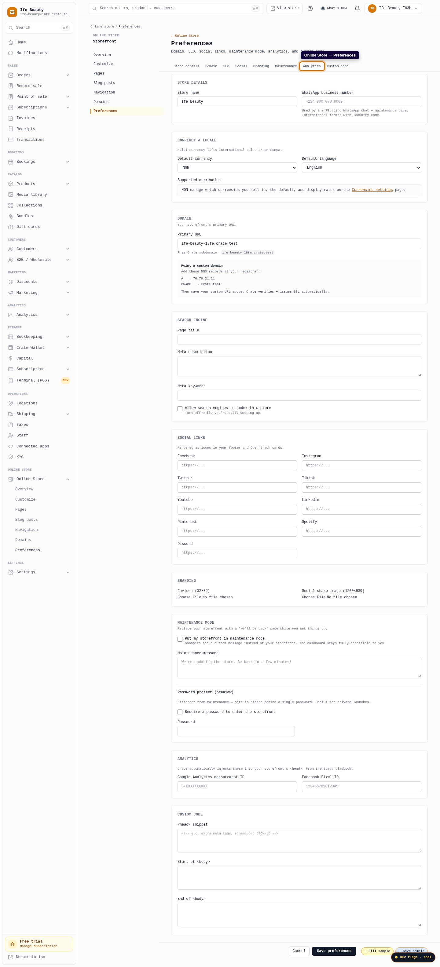
Task: Check require a password to enter storefront
Action: (x=180, y=712)
